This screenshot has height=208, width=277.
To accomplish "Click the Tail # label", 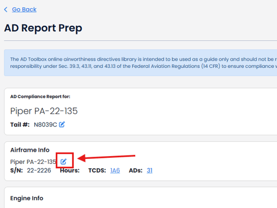I will [x=20, y=125].
